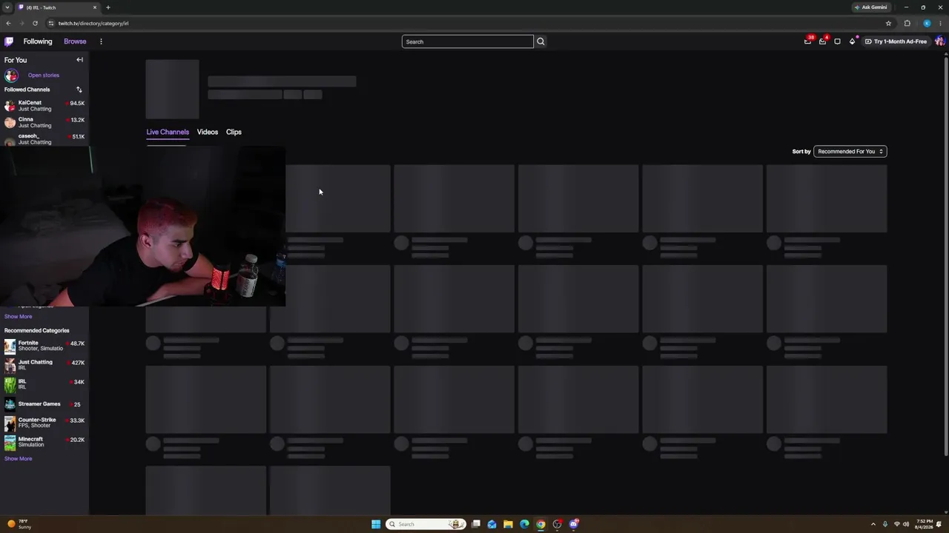Switch to the Clips tab
This screenshot has height=533, width=949.
point(234,132)
